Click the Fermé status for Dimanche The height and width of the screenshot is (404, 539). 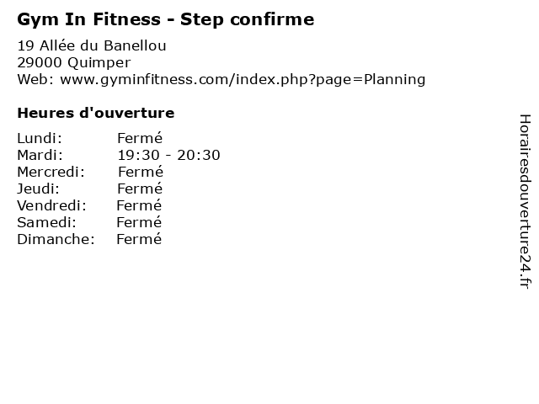click(139, 239)
